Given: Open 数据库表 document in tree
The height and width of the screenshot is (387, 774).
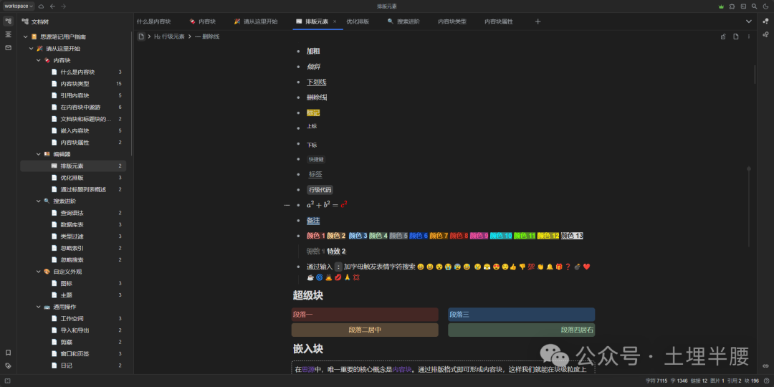Looking at the screenshot, I should coord(73,224).
